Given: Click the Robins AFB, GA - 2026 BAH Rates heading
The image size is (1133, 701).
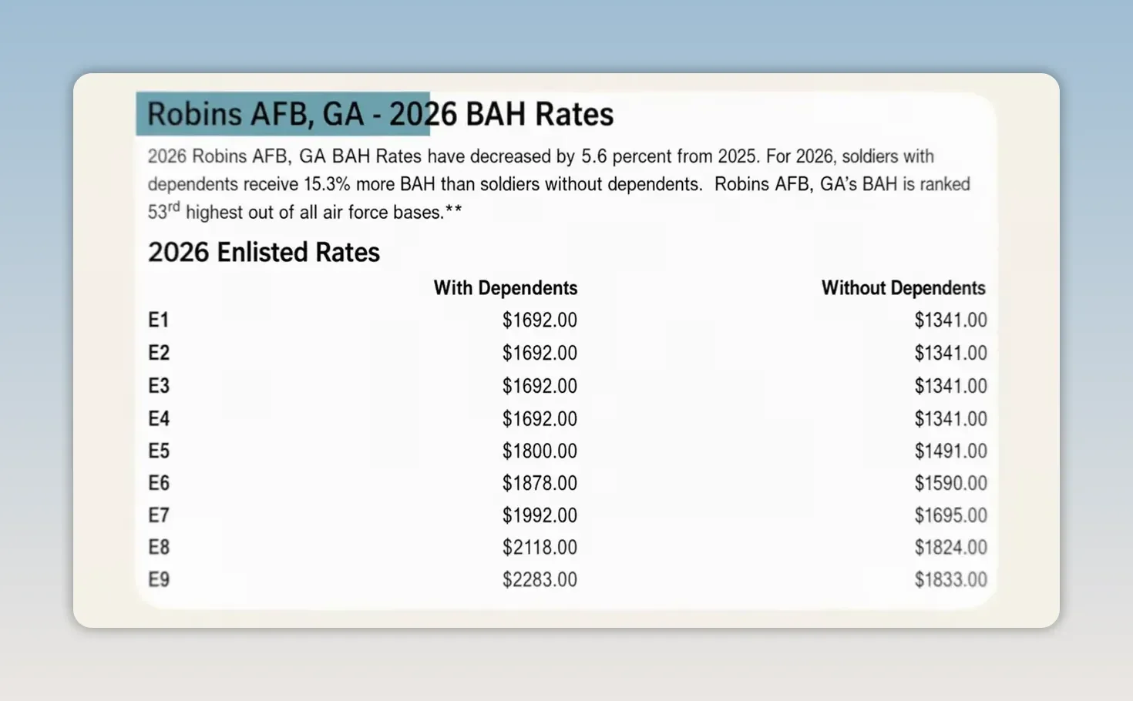Looking at the screenshot, I should (x=380, y=114).
